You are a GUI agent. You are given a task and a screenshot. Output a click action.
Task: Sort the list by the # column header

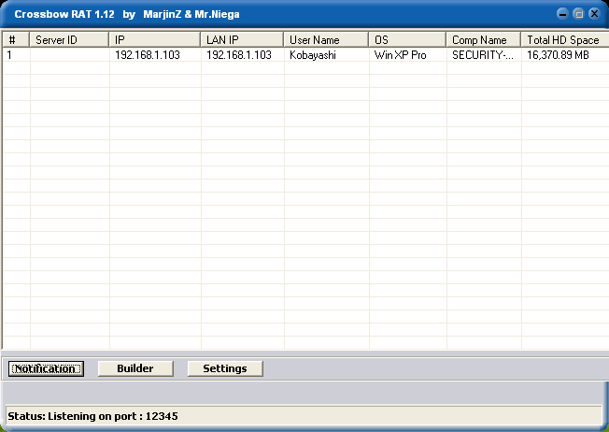(16, 40)
